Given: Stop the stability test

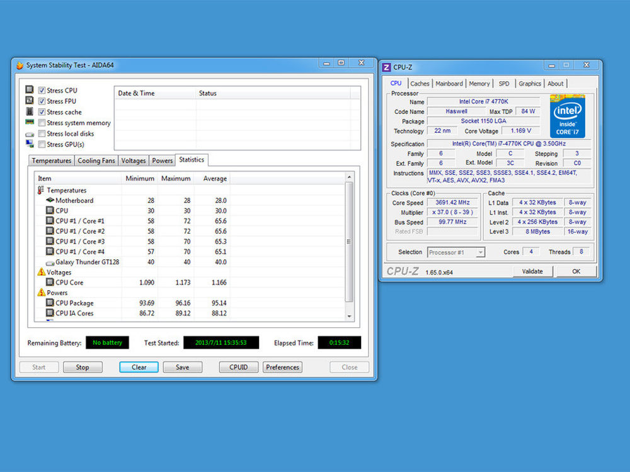Looking at the screenshot, I should click(83, 368).
